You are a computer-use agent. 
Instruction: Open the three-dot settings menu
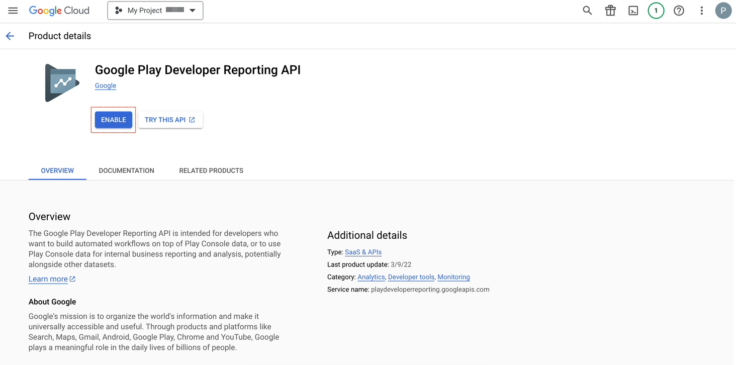pyautogui.click(x=701, y=11)
